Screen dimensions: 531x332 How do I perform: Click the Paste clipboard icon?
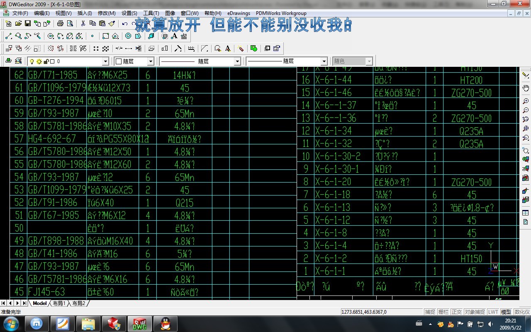tap(102, 24)
